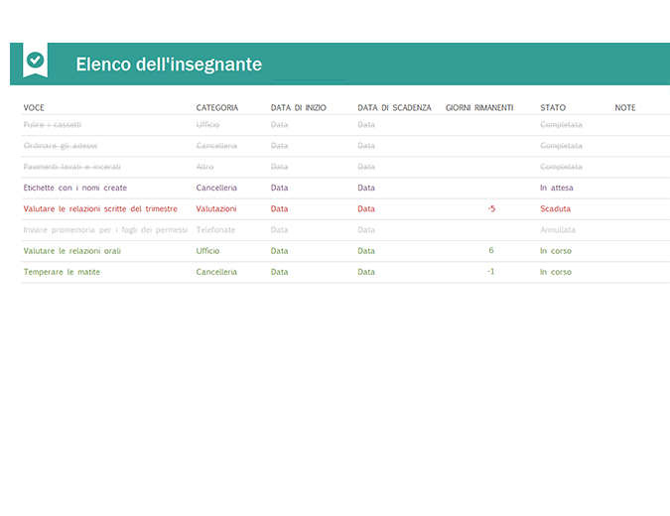Click the NOTE column header
This screenshot has width=670, height=516.
[625, 107]
